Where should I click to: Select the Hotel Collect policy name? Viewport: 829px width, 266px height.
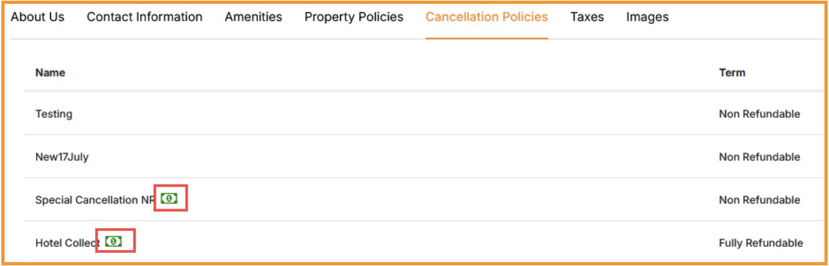click(67, 243)
